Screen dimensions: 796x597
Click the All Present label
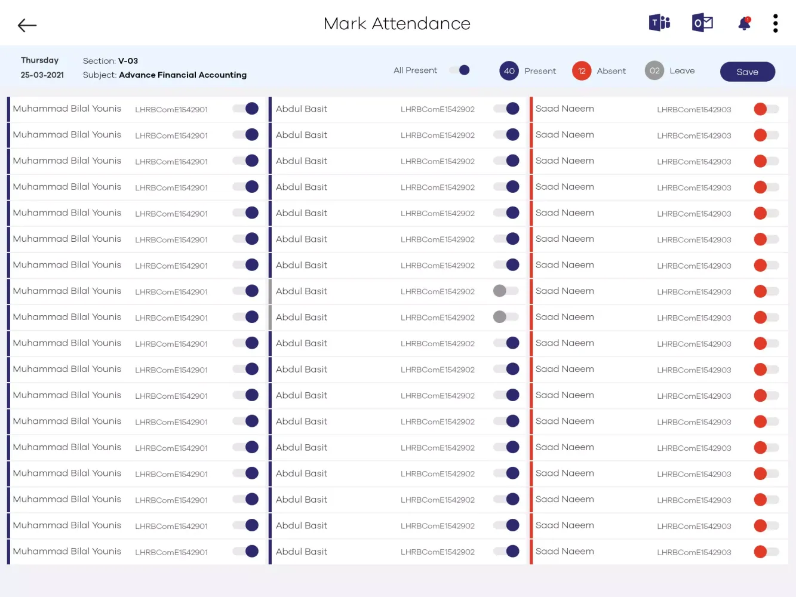(416, 70)
